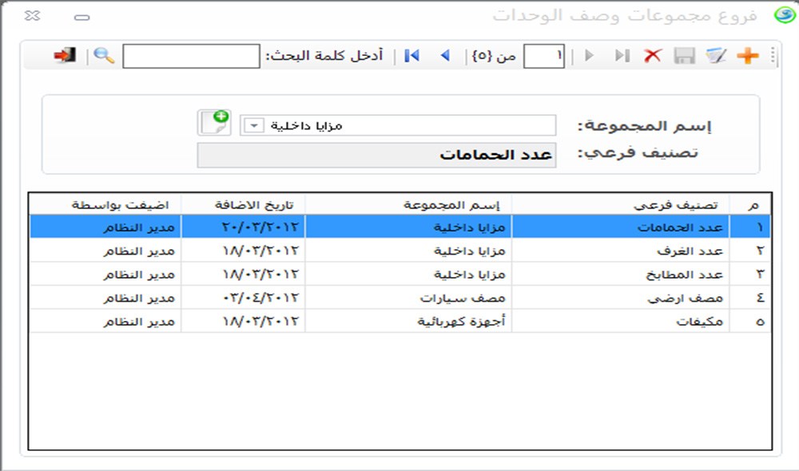Sort by the تاريخ الاضافة column header
Screen dimensions: 799x471
coord(243,204)
